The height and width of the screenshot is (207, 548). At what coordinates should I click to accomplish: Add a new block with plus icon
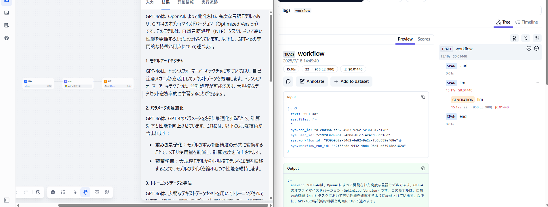tap(53, 192)
